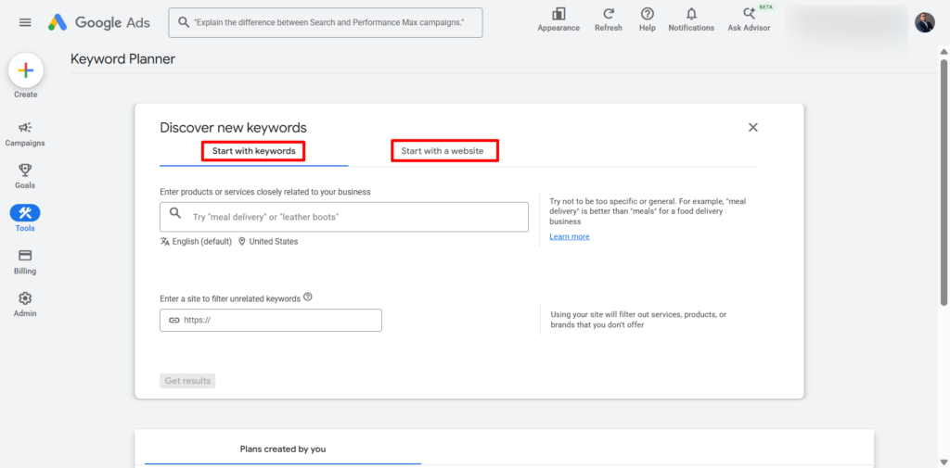Click the Discover new keywords heading
This screenshot has width=950, height=468.
(233, 127)
